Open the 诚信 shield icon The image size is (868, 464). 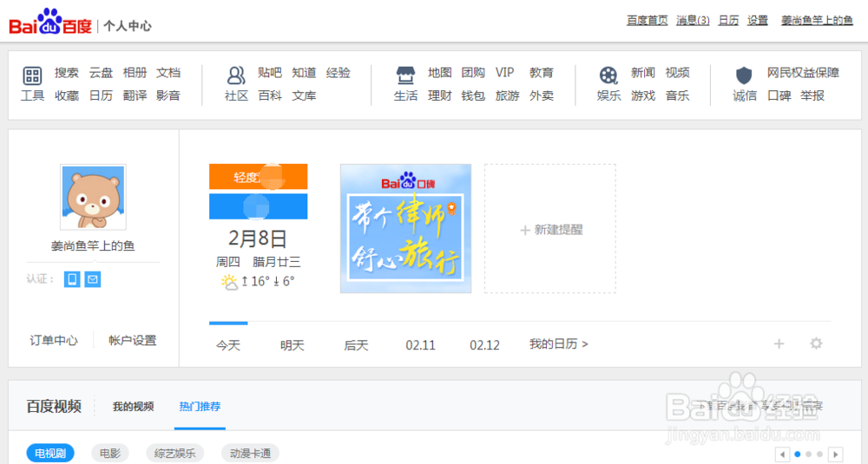tap(744, 75)
